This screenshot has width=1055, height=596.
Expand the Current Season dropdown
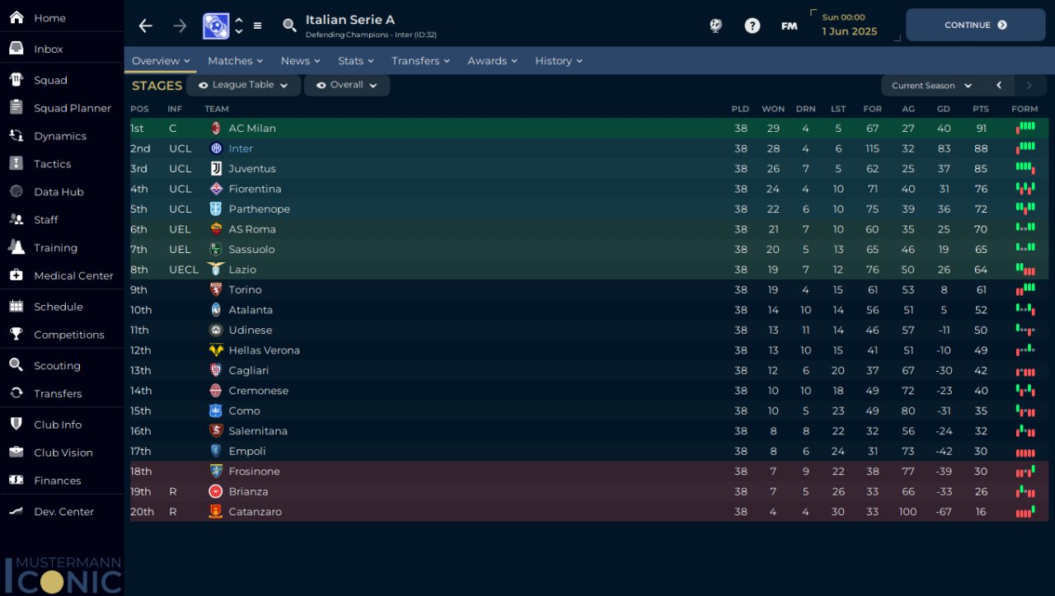931,86
